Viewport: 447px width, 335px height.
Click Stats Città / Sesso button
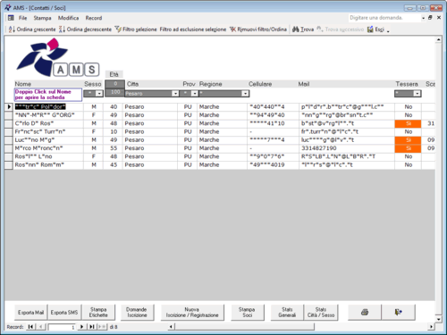click(321, 312)
